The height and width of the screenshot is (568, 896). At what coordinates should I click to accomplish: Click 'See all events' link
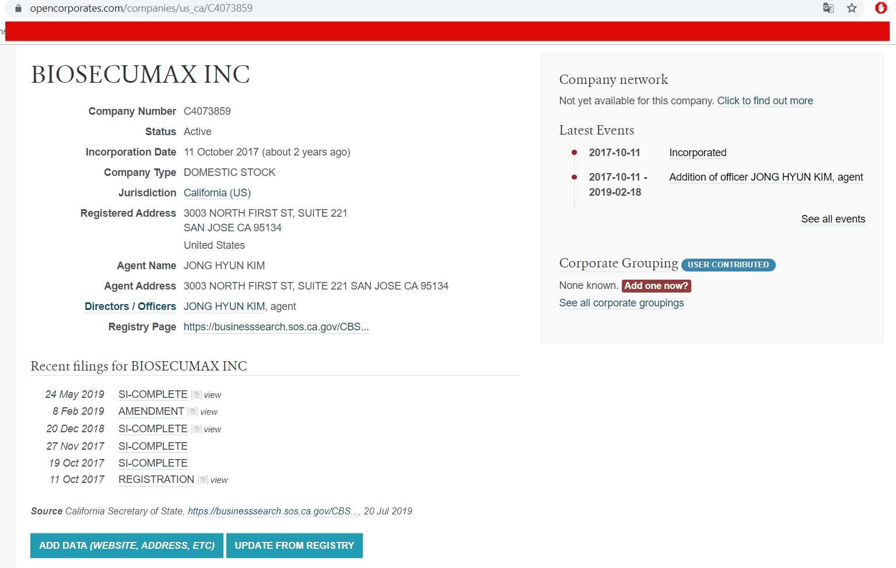832,219
